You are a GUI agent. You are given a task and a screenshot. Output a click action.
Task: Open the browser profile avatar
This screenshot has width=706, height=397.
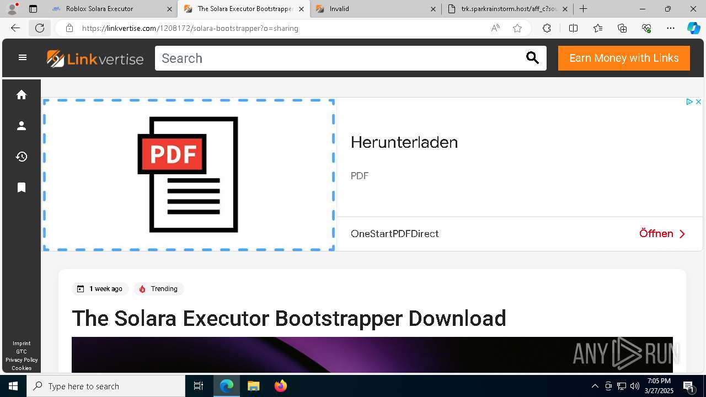pos(12,9)
